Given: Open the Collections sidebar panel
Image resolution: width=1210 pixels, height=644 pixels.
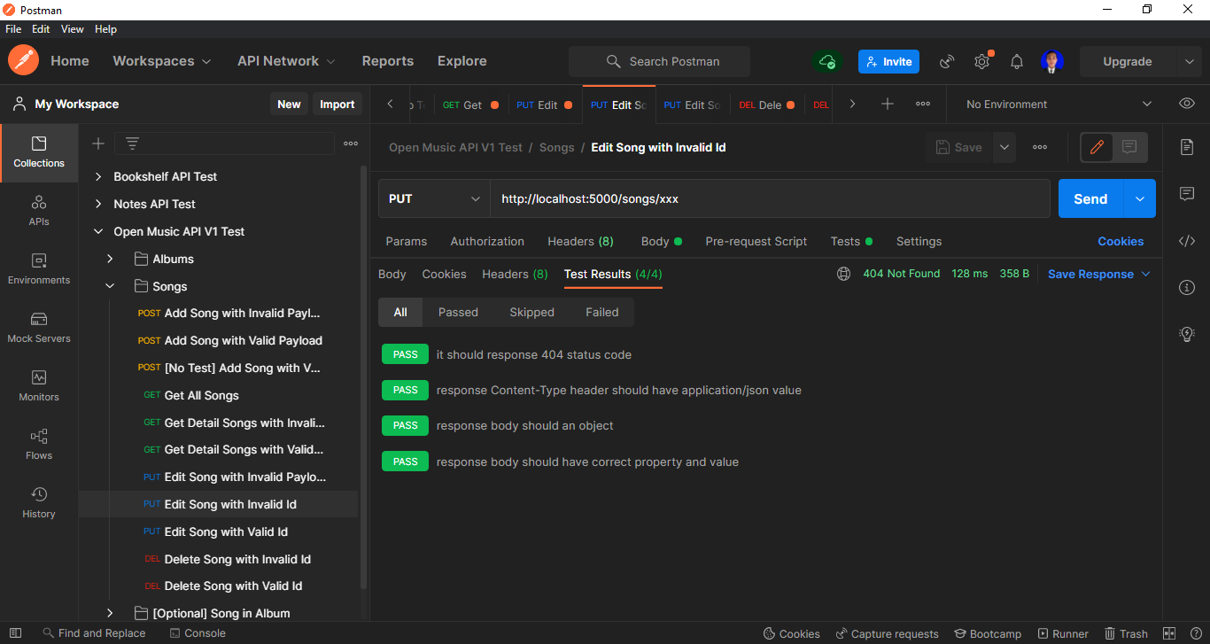Looking at the screenshot, I should pos(39,152).
